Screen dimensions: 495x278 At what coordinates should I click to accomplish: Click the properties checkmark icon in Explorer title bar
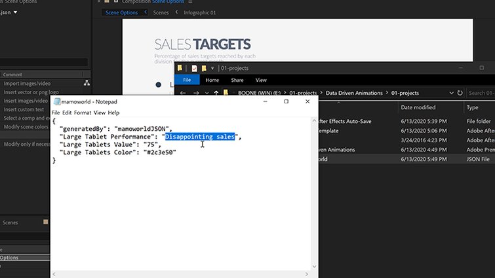pyautogui.click(x=194, y=68)
